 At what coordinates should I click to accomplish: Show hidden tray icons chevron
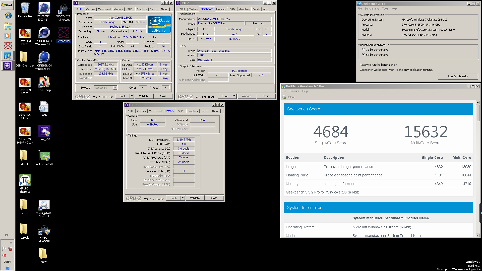coord(11,243)
